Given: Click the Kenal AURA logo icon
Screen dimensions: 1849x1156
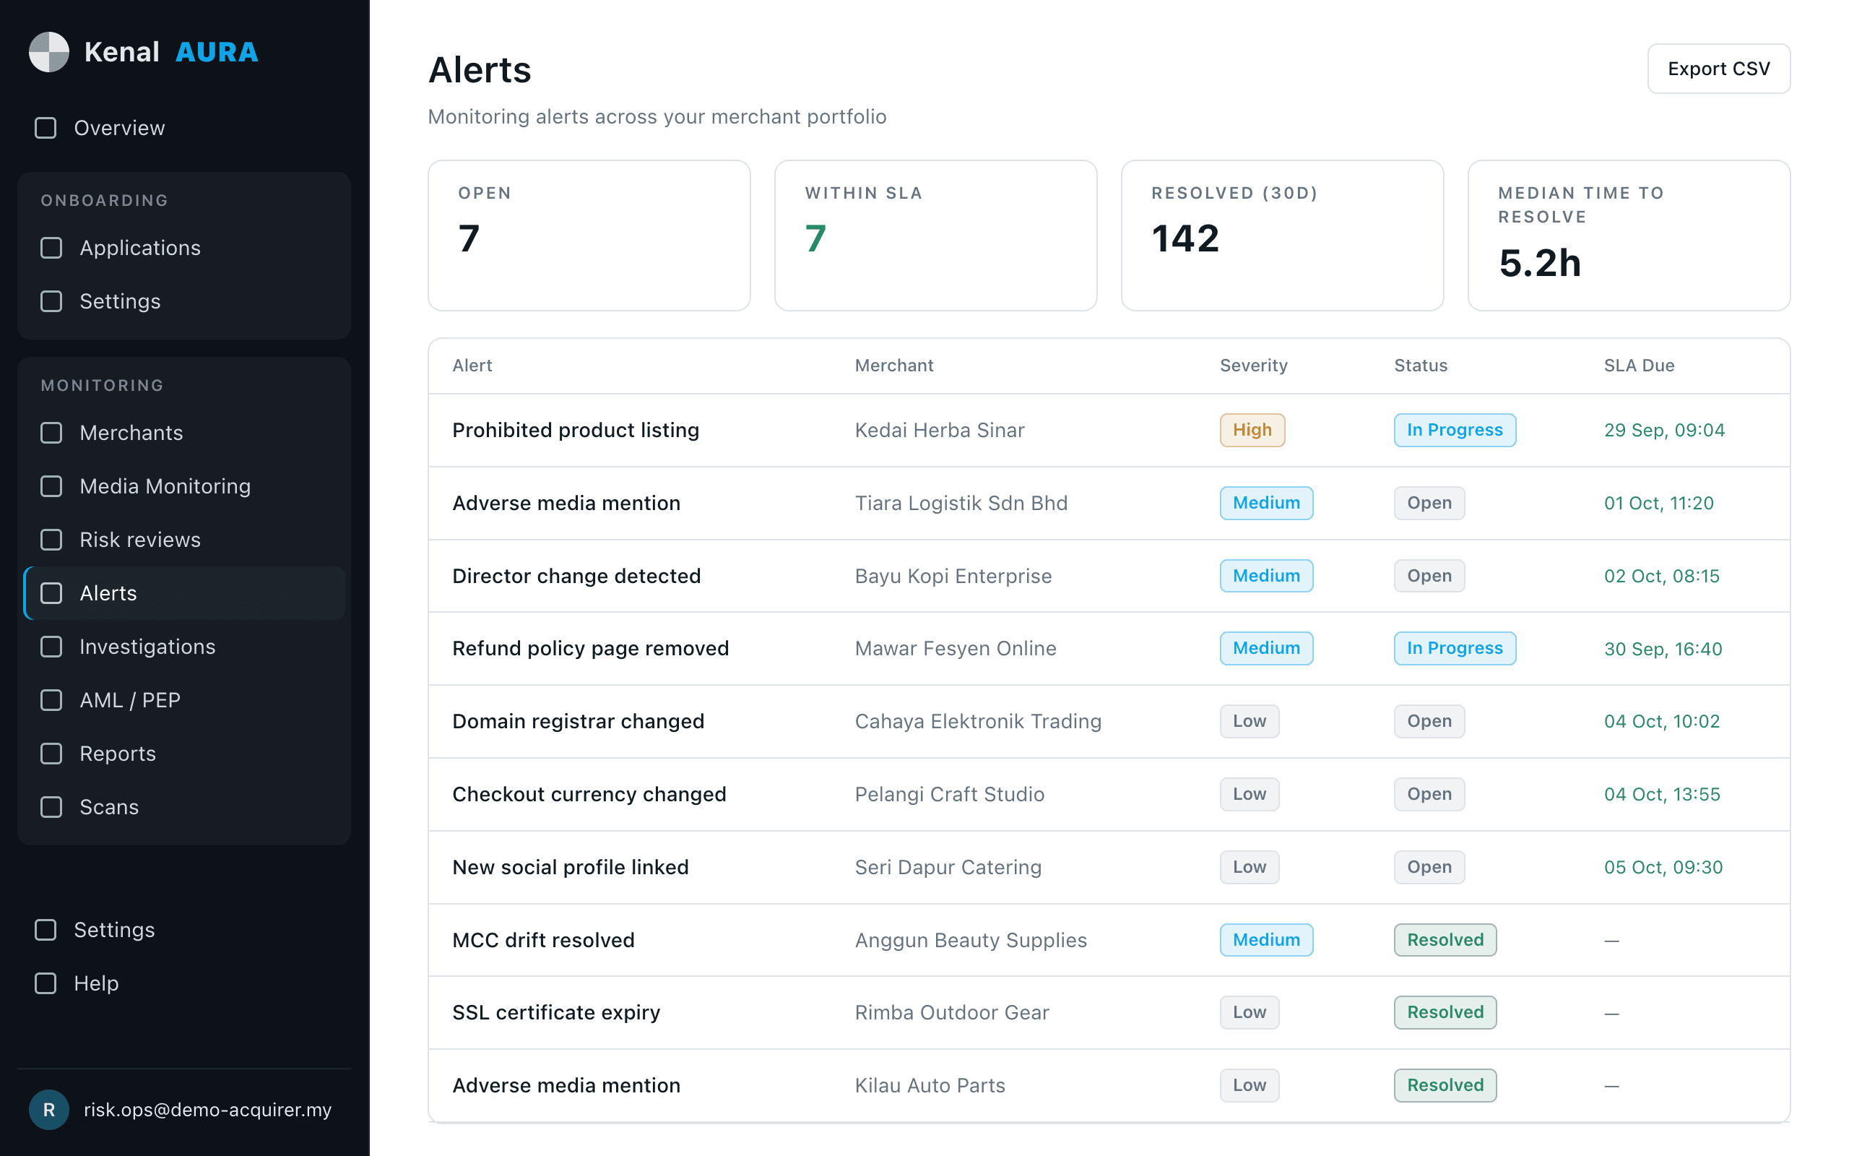Looking at the screenshot, I should [49, 52].
